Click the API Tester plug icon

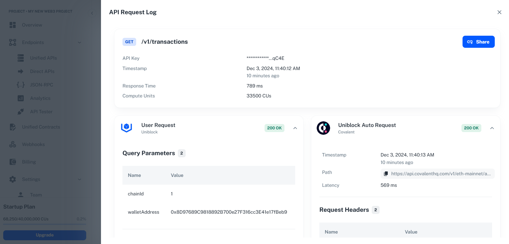tap(21, 112)
